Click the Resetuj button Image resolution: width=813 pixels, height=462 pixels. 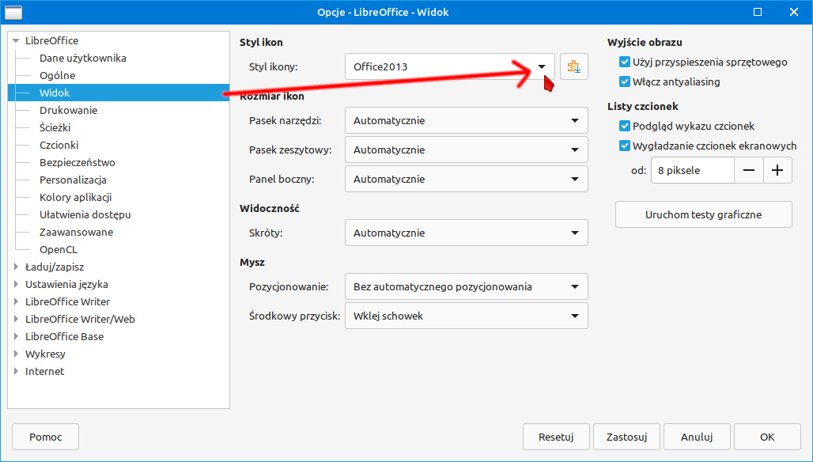[x=556, y=437]
